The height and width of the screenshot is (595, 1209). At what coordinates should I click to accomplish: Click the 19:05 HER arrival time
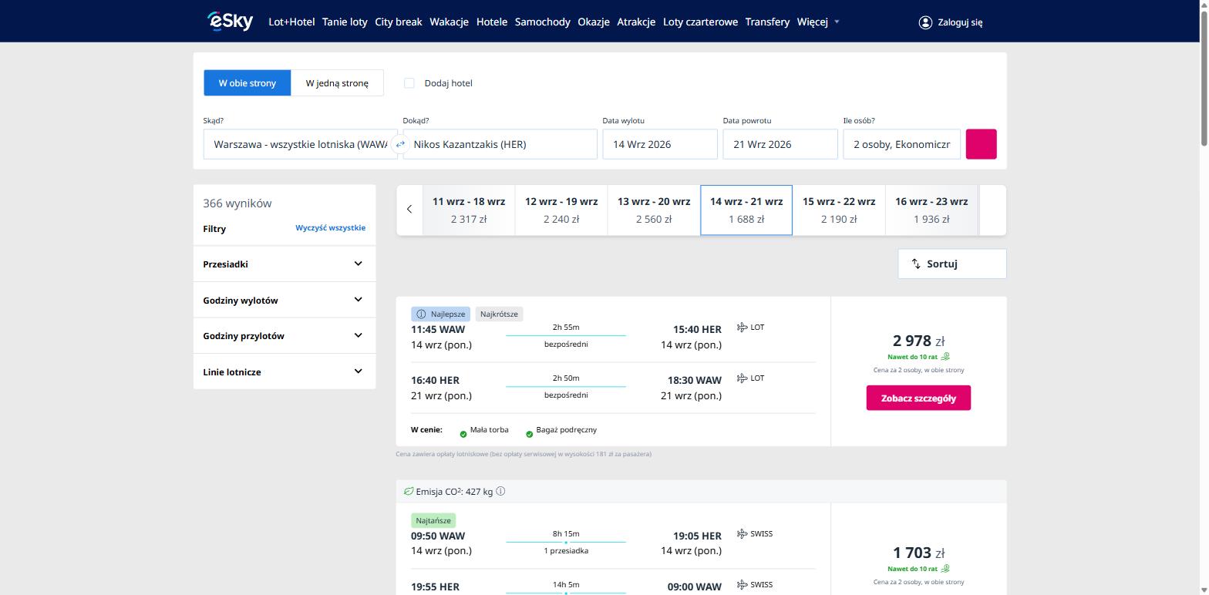pos(697,536)
